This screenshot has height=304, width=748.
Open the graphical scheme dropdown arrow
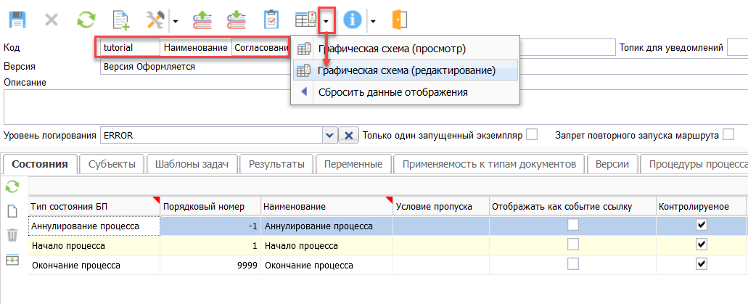[326, 20]
